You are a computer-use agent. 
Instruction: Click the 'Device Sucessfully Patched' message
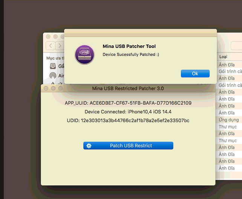pos(131,55)
